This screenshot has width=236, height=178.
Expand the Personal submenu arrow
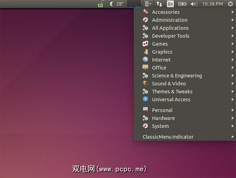click(x=233, y=110)
